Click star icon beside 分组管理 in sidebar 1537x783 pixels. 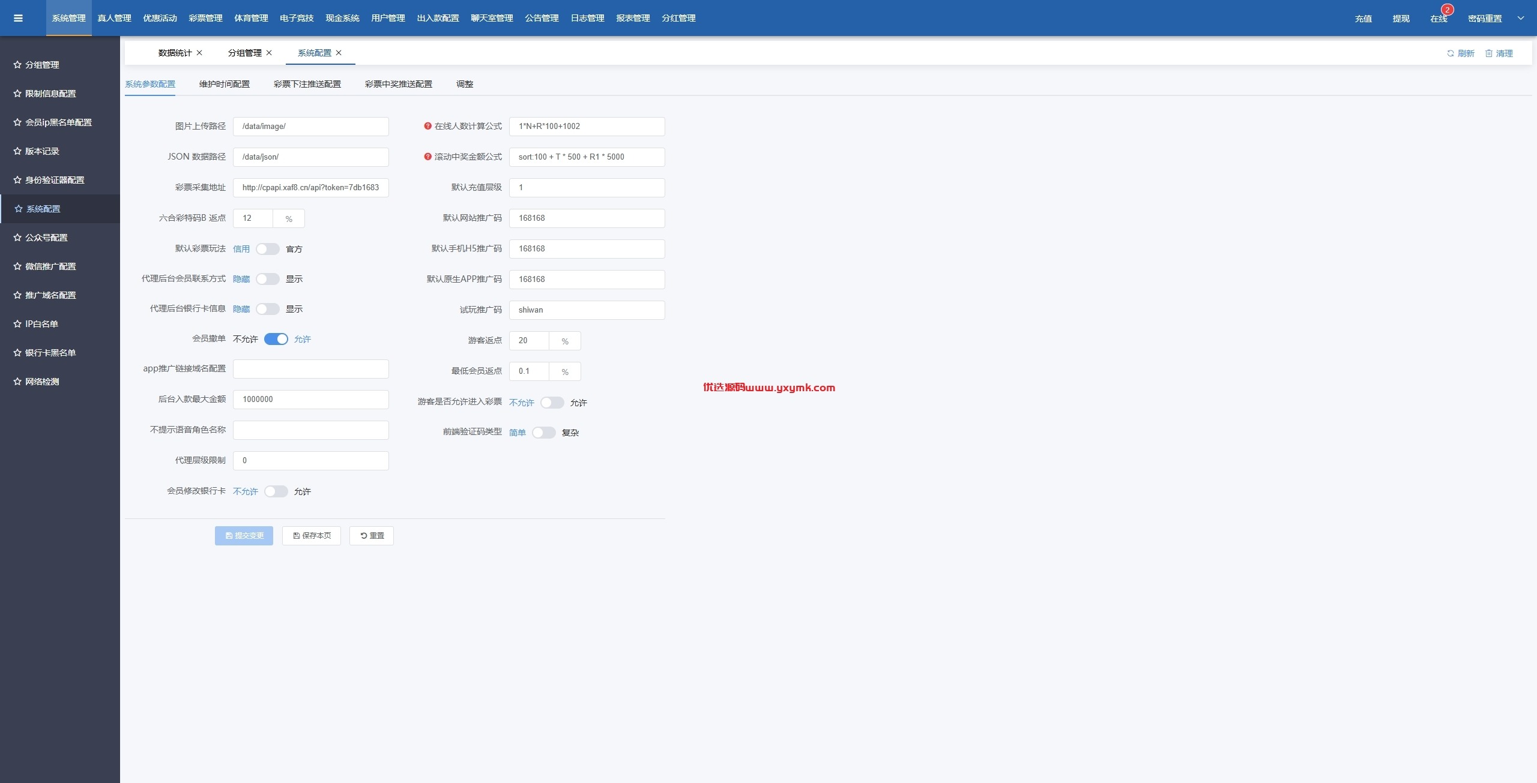(x=17, y=65)
